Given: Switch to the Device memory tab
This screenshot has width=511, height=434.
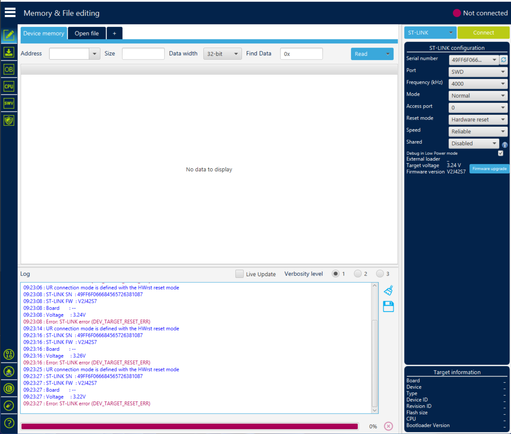Looking at the screenshot, I should click(44, 33).
